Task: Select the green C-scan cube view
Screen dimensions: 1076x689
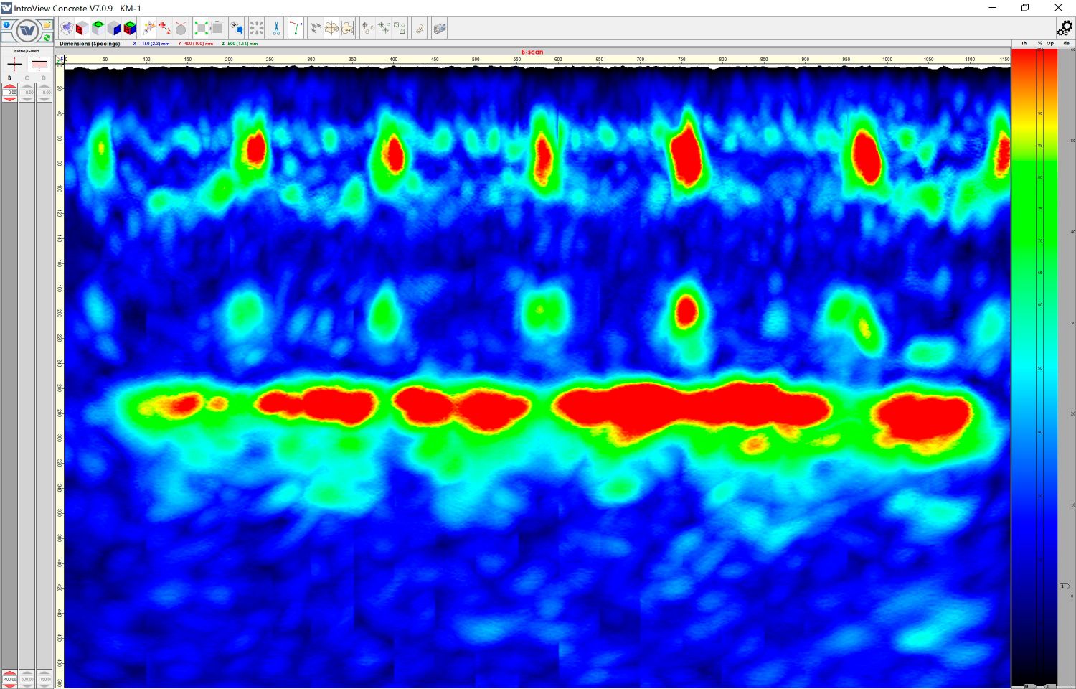Action: (98, 29)
